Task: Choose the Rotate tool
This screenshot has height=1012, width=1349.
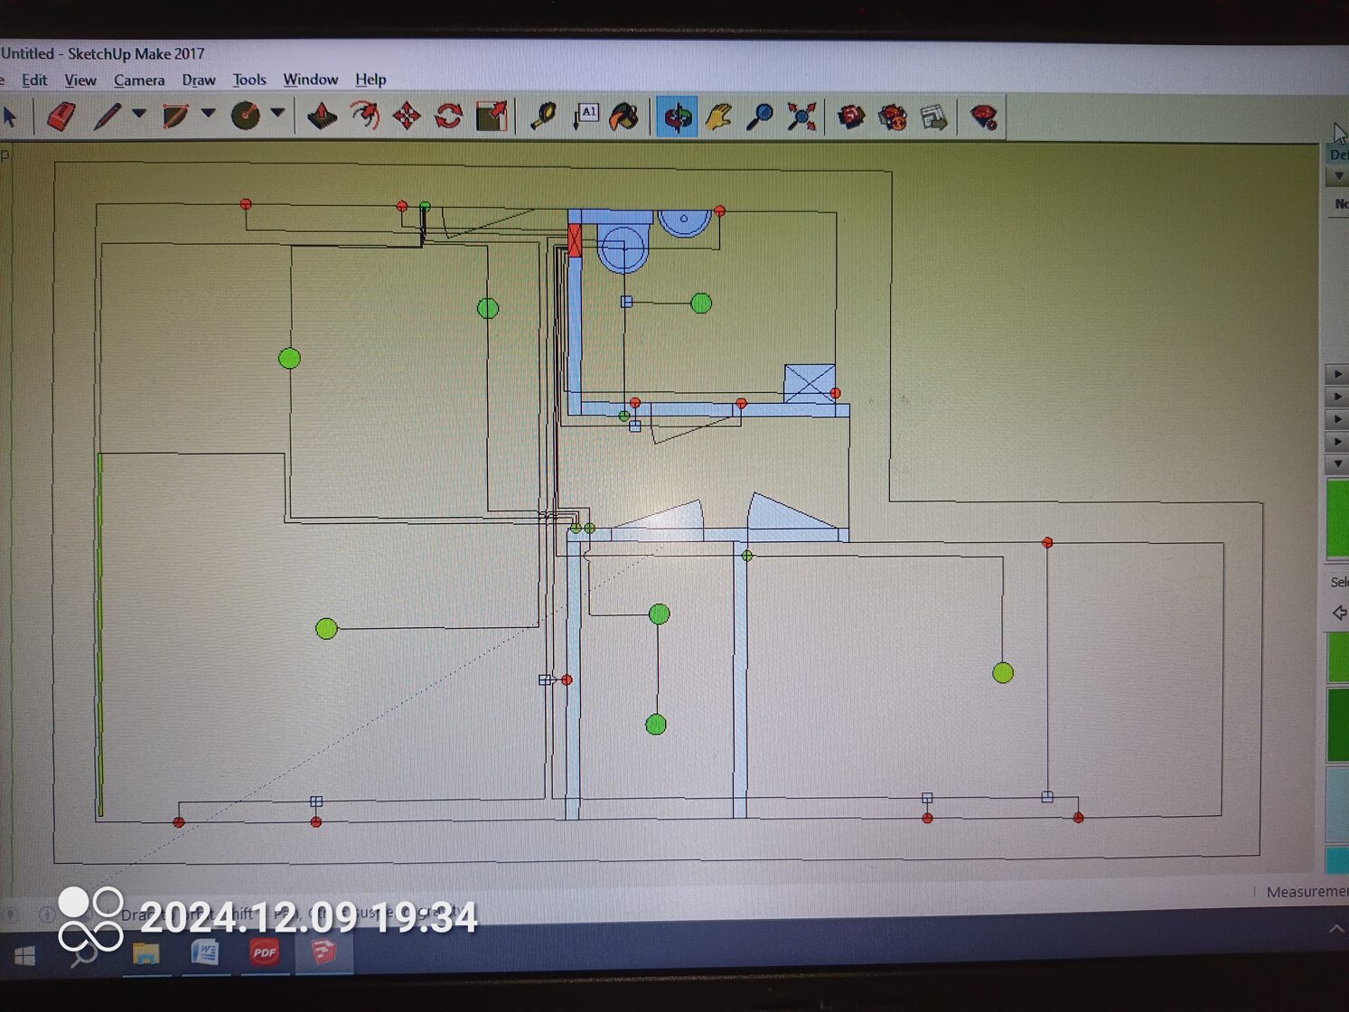Action: click(449, 117)
